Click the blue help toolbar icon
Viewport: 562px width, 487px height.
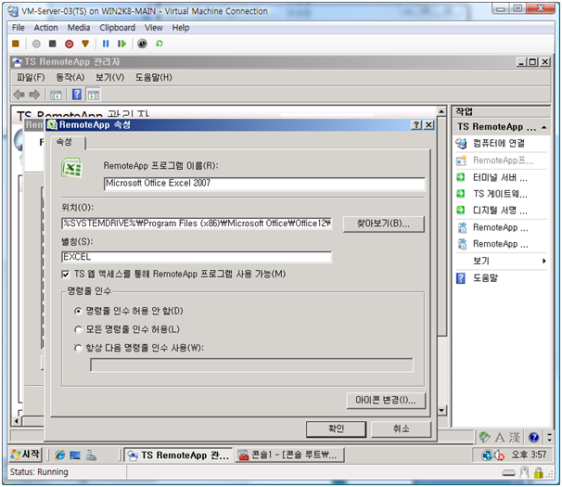[77, 95]
